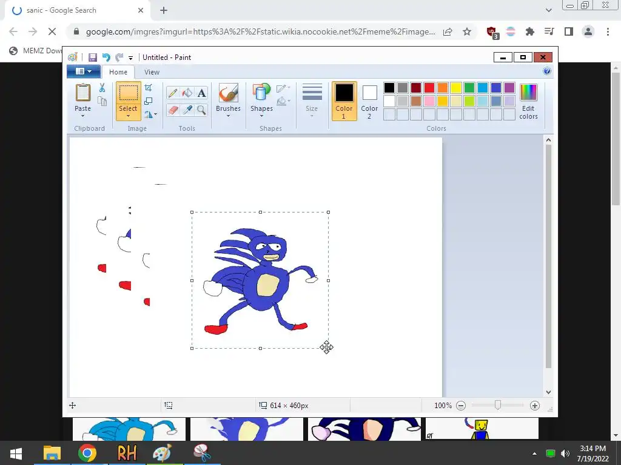Click the Zoom out minus button
Image resolution: width=621 pixels, height=465 pixels.
(461, 405)
